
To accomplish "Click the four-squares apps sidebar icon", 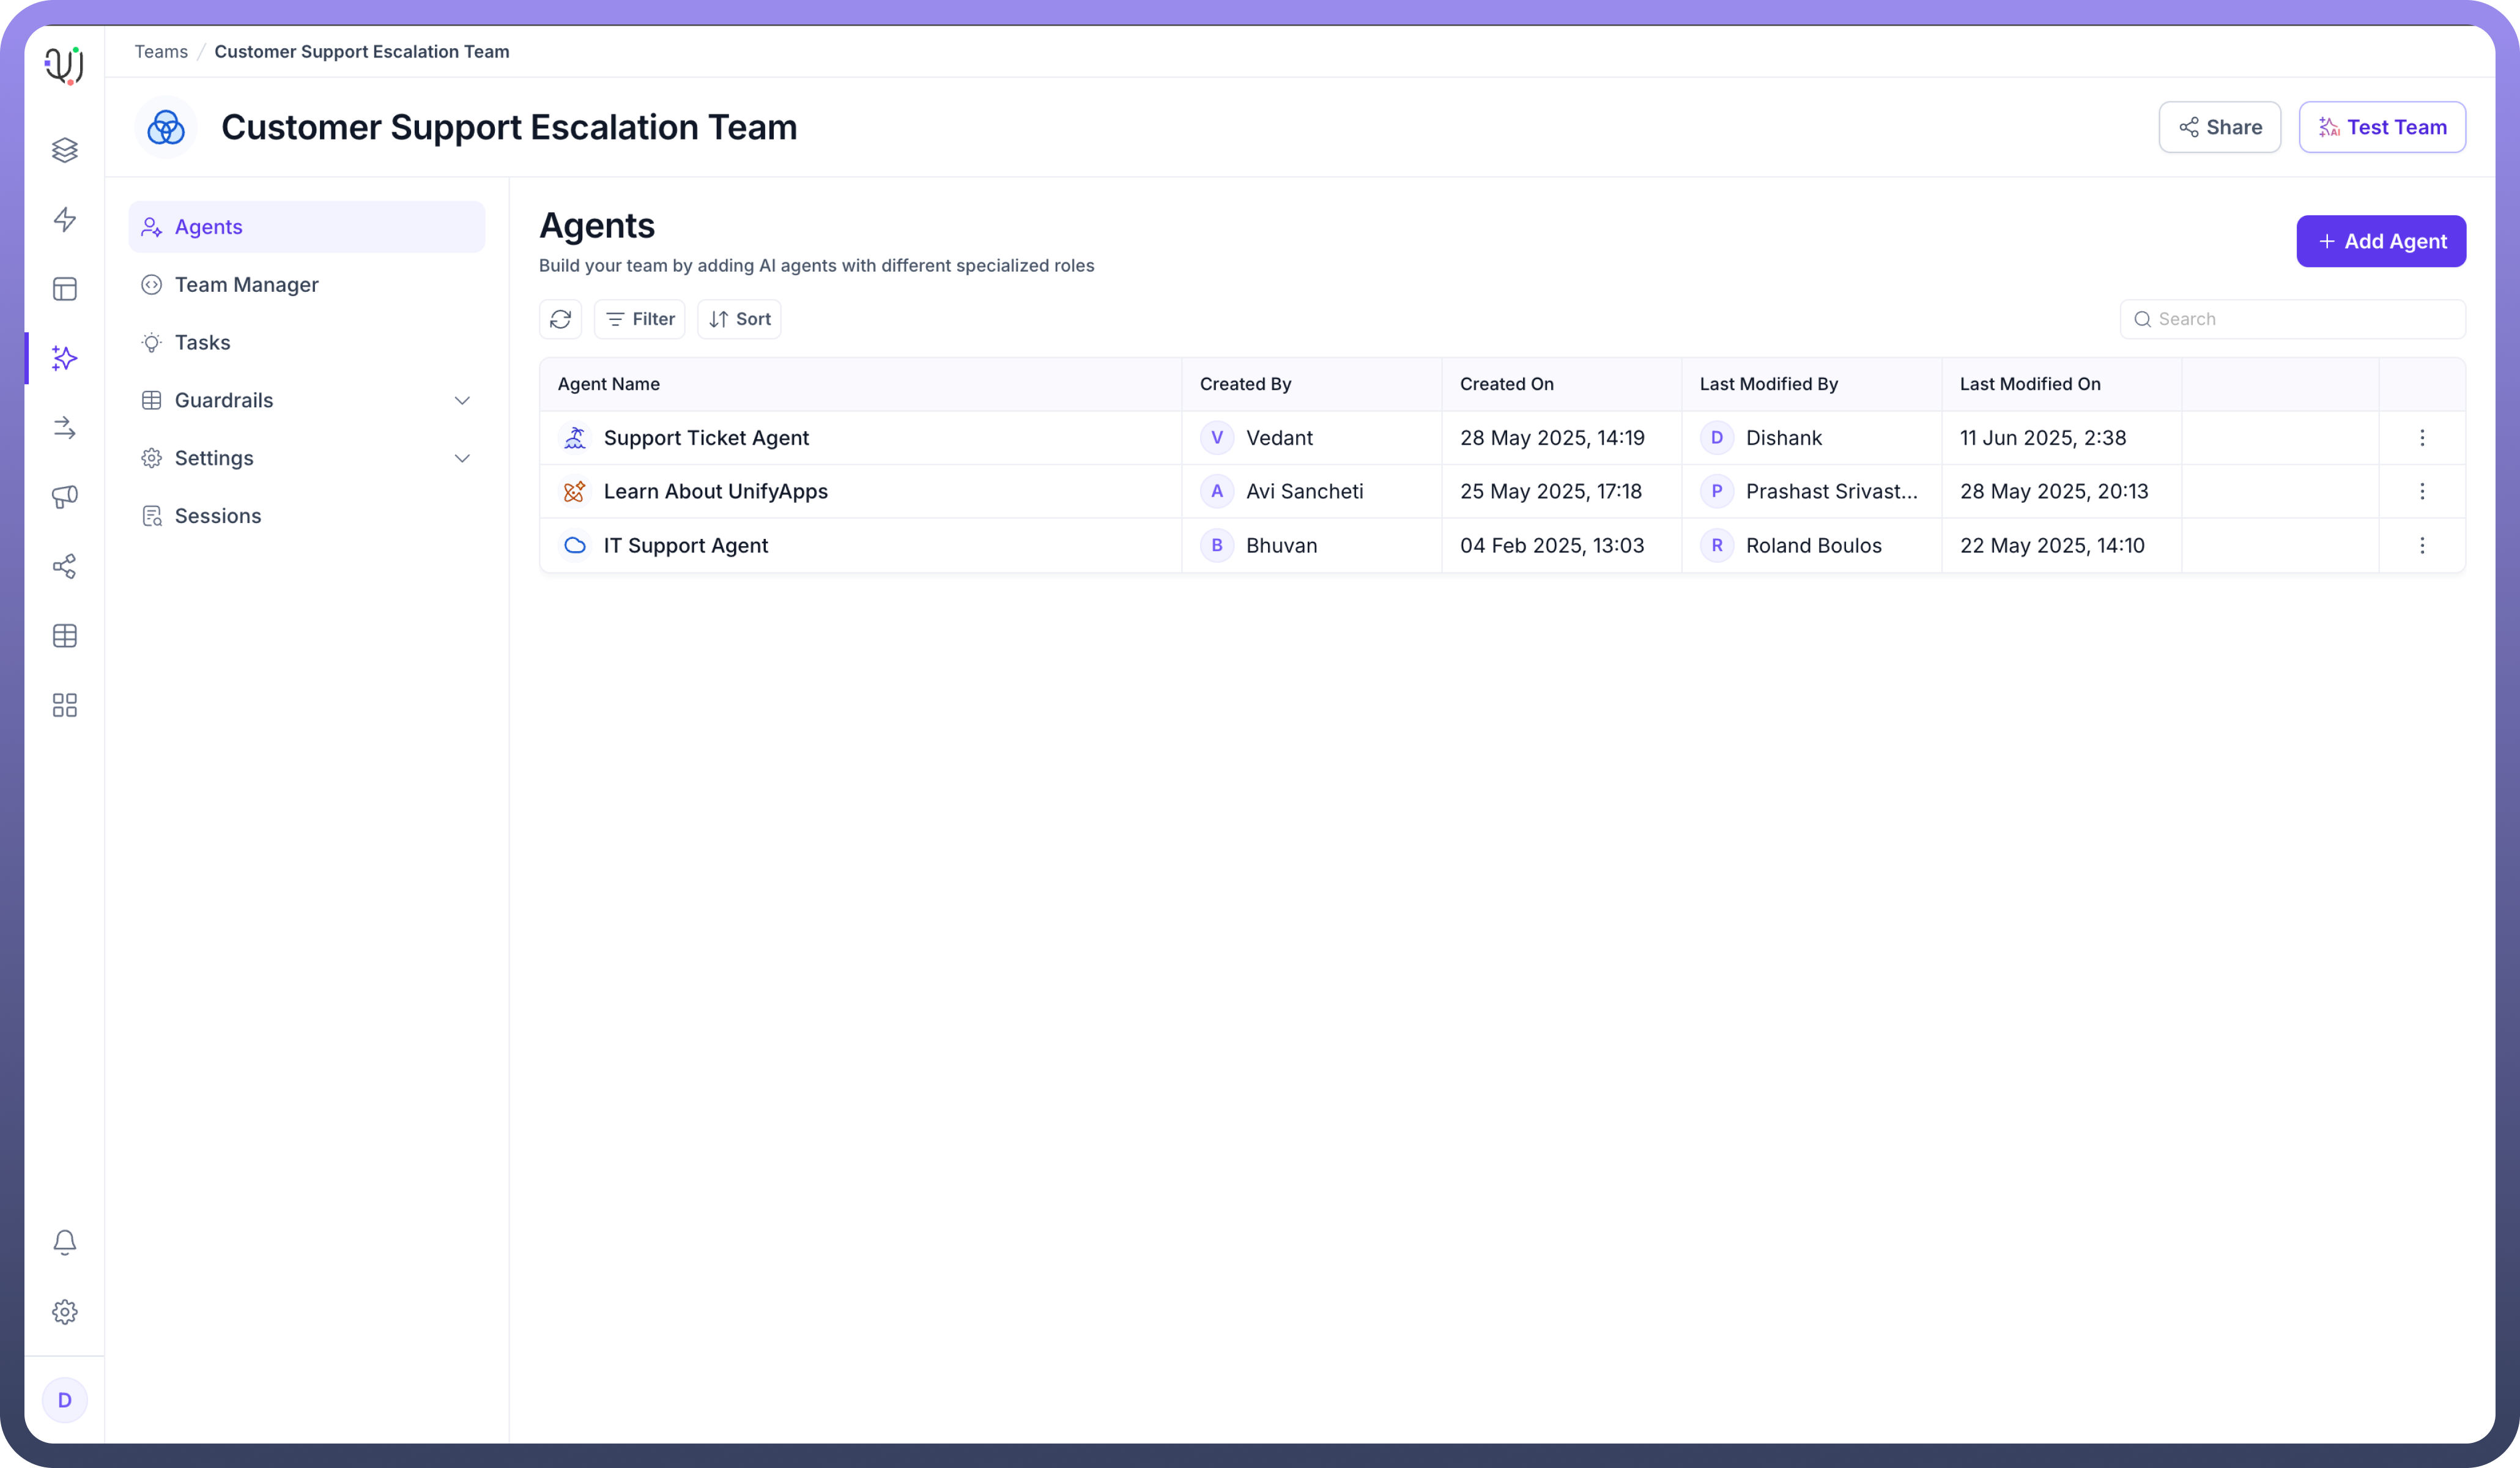I will [x=65, y=706].
